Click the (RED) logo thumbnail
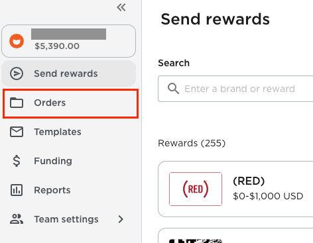Image resolution: width=313 pixels, height=243 pixels. click(x=196, y=189)
